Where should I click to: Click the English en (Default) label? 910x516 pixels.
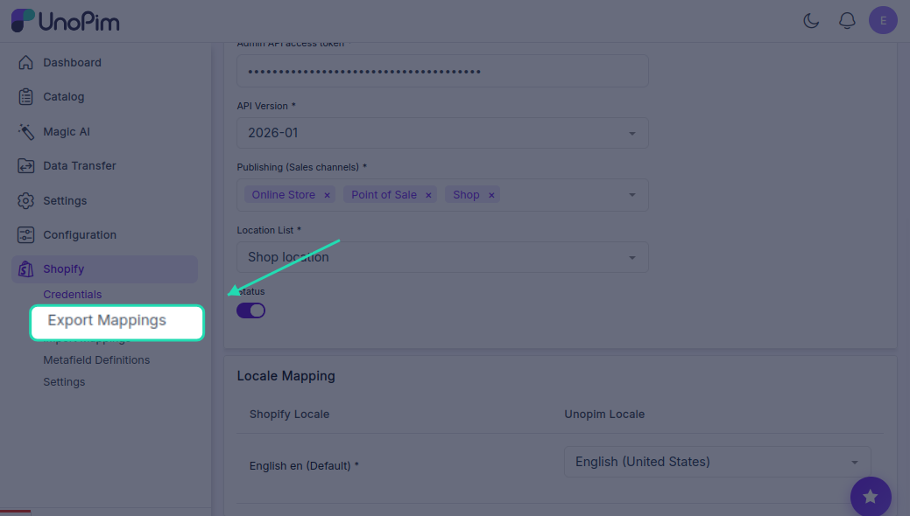pos(304,466)
